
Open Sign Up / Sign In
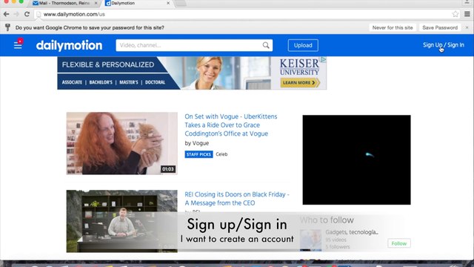[x=443, y=45]
